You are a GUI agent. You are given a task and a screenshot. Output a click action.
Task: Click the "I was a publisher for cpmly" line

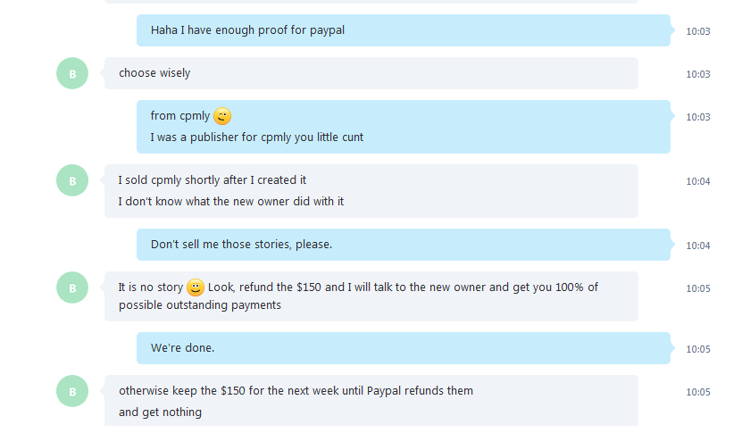click(x=257, y=137)
